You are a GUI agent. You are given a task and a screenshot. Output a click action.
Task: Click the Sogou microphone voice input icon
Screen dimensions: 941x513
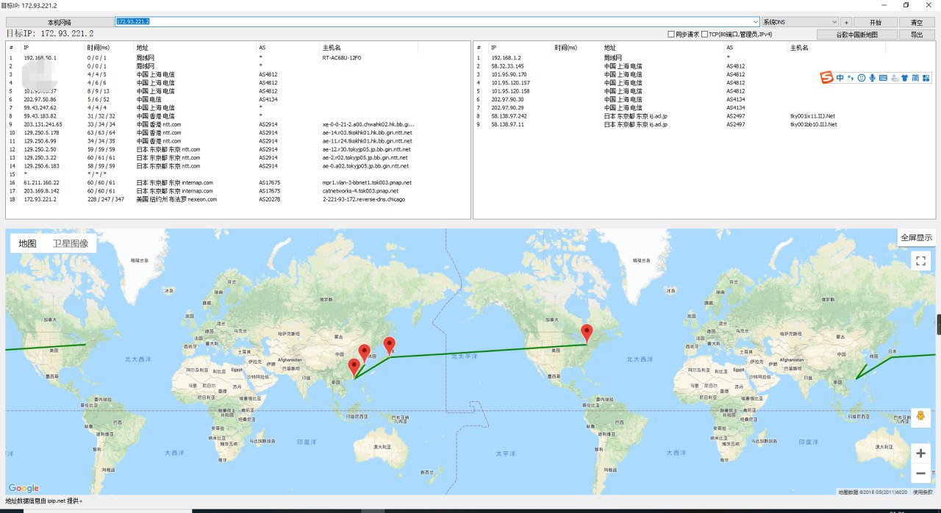point(872,78)
